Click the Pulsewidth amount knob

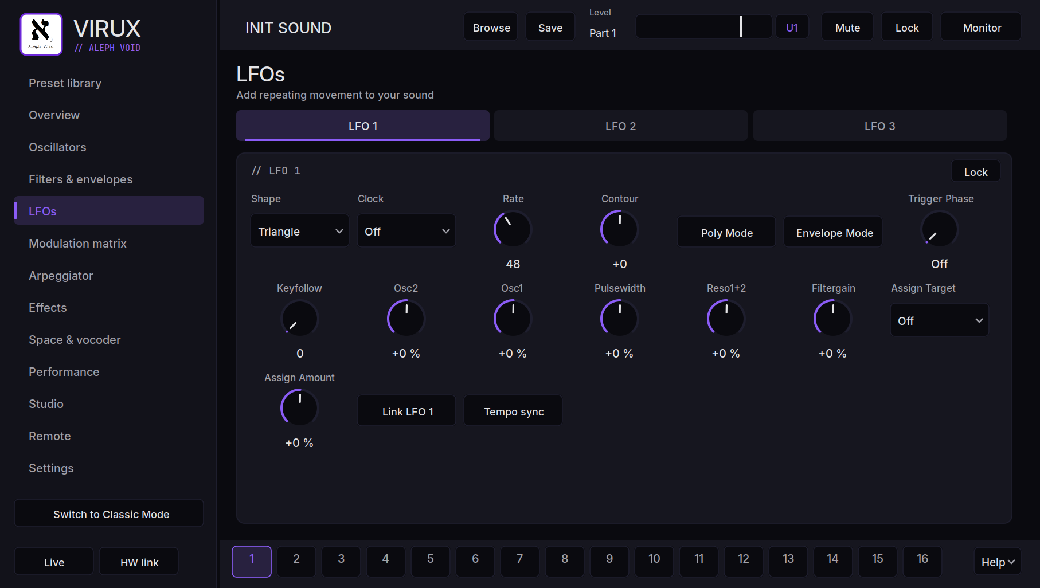[x=619, y=319]
